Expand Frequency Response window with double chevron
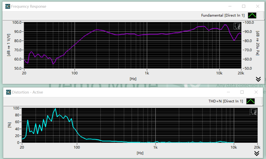Screen dimensions: 266x159 [258, 79]
